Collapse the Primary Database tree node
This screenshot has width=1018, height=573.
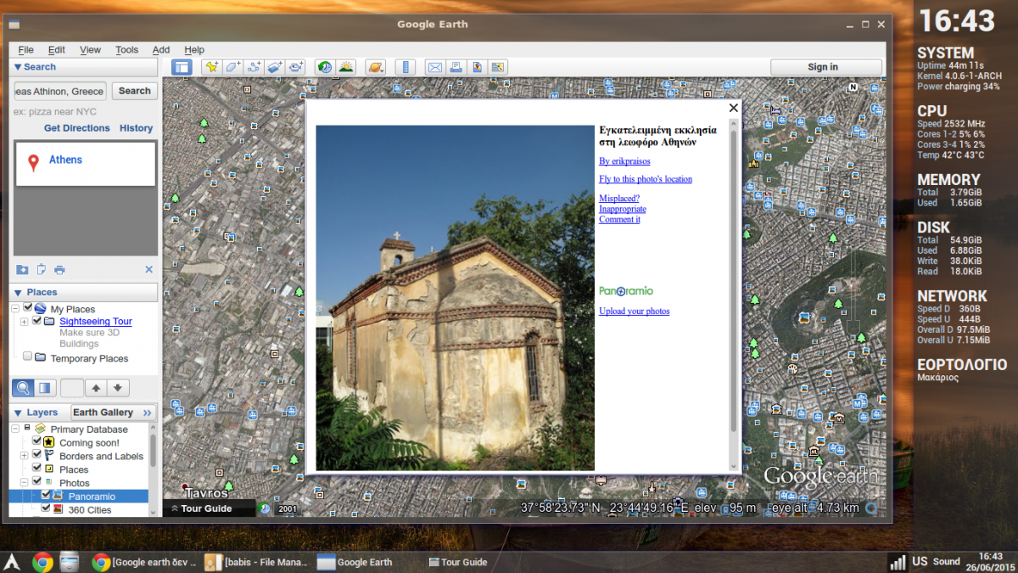pyautogui.click(x=15, y=429)
